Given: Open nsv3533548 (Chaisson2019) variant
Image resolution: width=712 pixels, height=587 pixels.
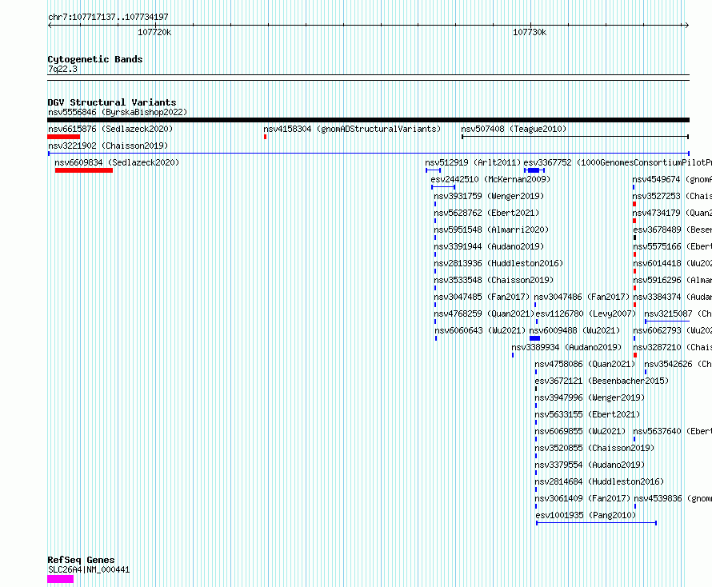Looking at the screenshot, I should (494, 280).
